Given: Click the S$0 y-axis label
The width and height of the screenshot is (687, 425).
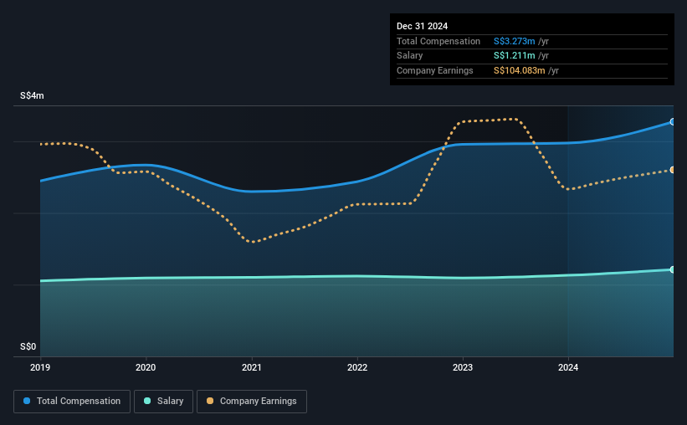Looking at the screenshot, I should pos(28,346).
